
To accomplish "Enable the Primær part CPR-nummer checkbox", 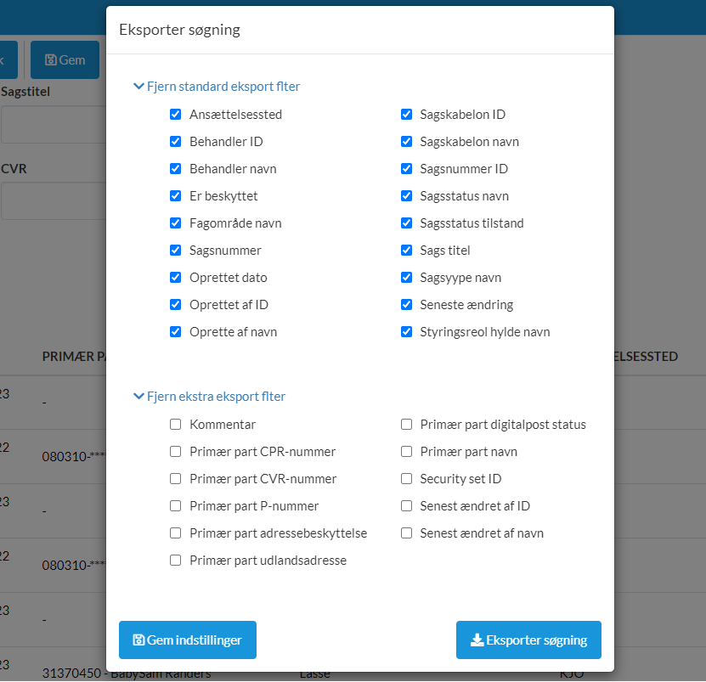I will click(176, 452).
